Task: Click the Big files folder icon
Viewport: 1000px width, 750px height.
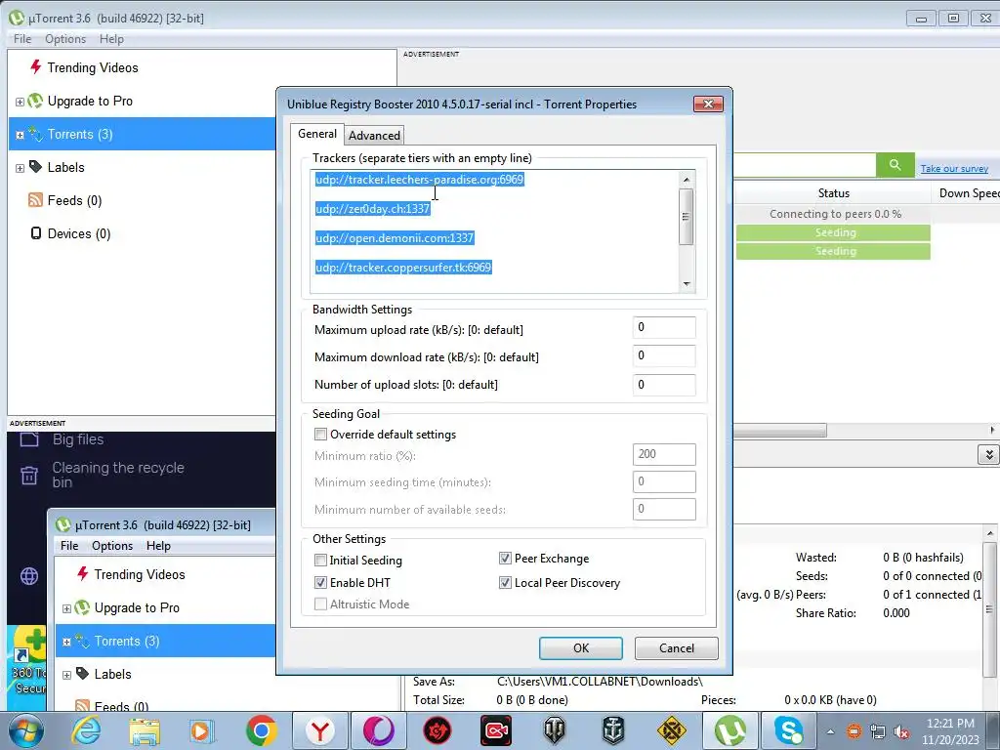Action: point(29,438)
